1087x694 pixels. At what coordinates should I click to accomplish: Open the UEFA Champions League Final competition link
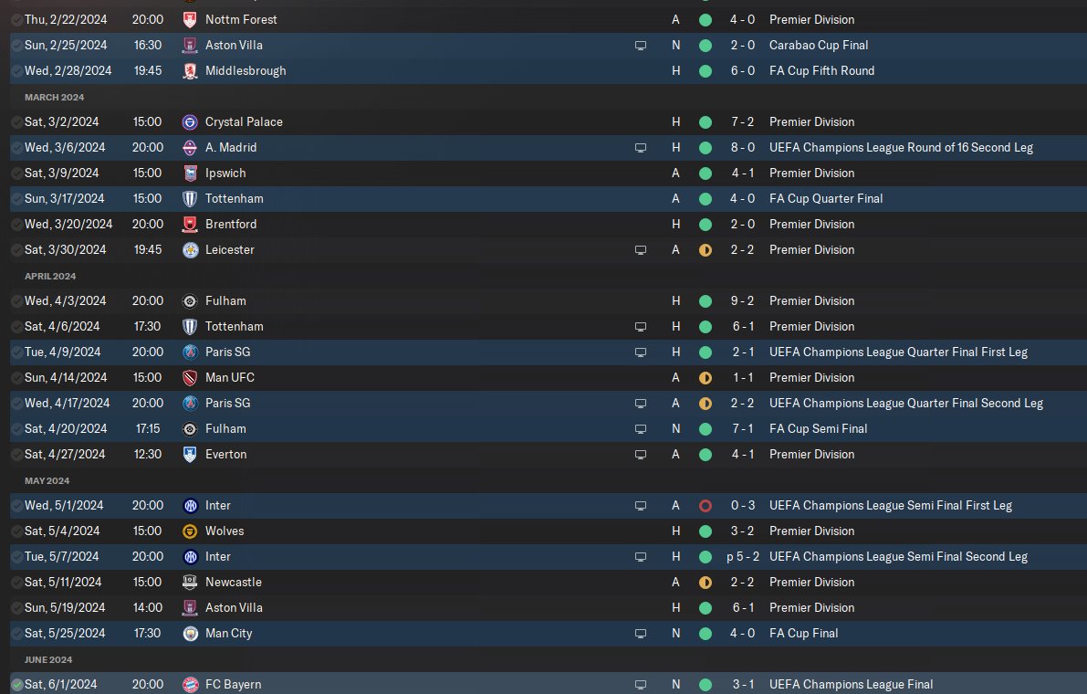click(x=851, y=684)
